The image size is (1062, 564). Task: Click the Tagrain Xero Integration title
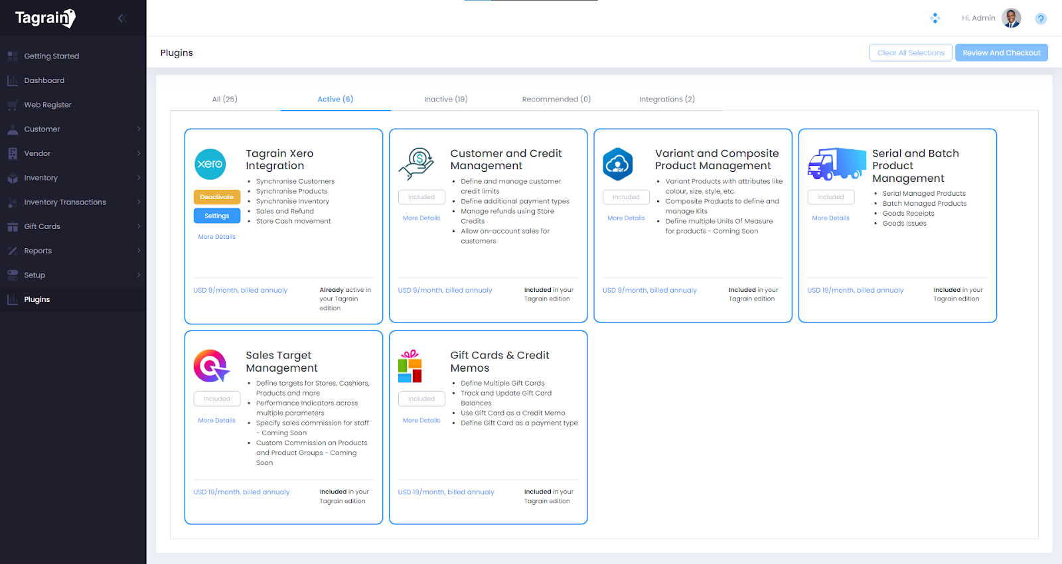(x=279, y=159)
